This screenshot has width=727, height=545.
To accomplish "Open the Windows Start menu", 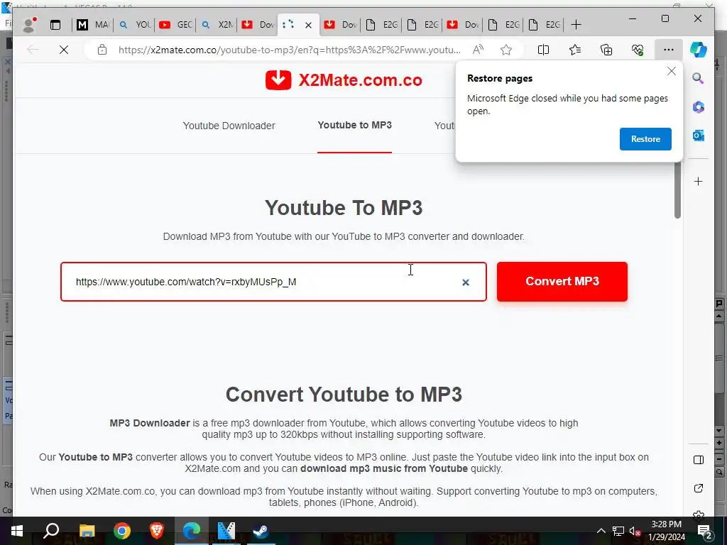I will pyautogui.click(x=17, y=531).
